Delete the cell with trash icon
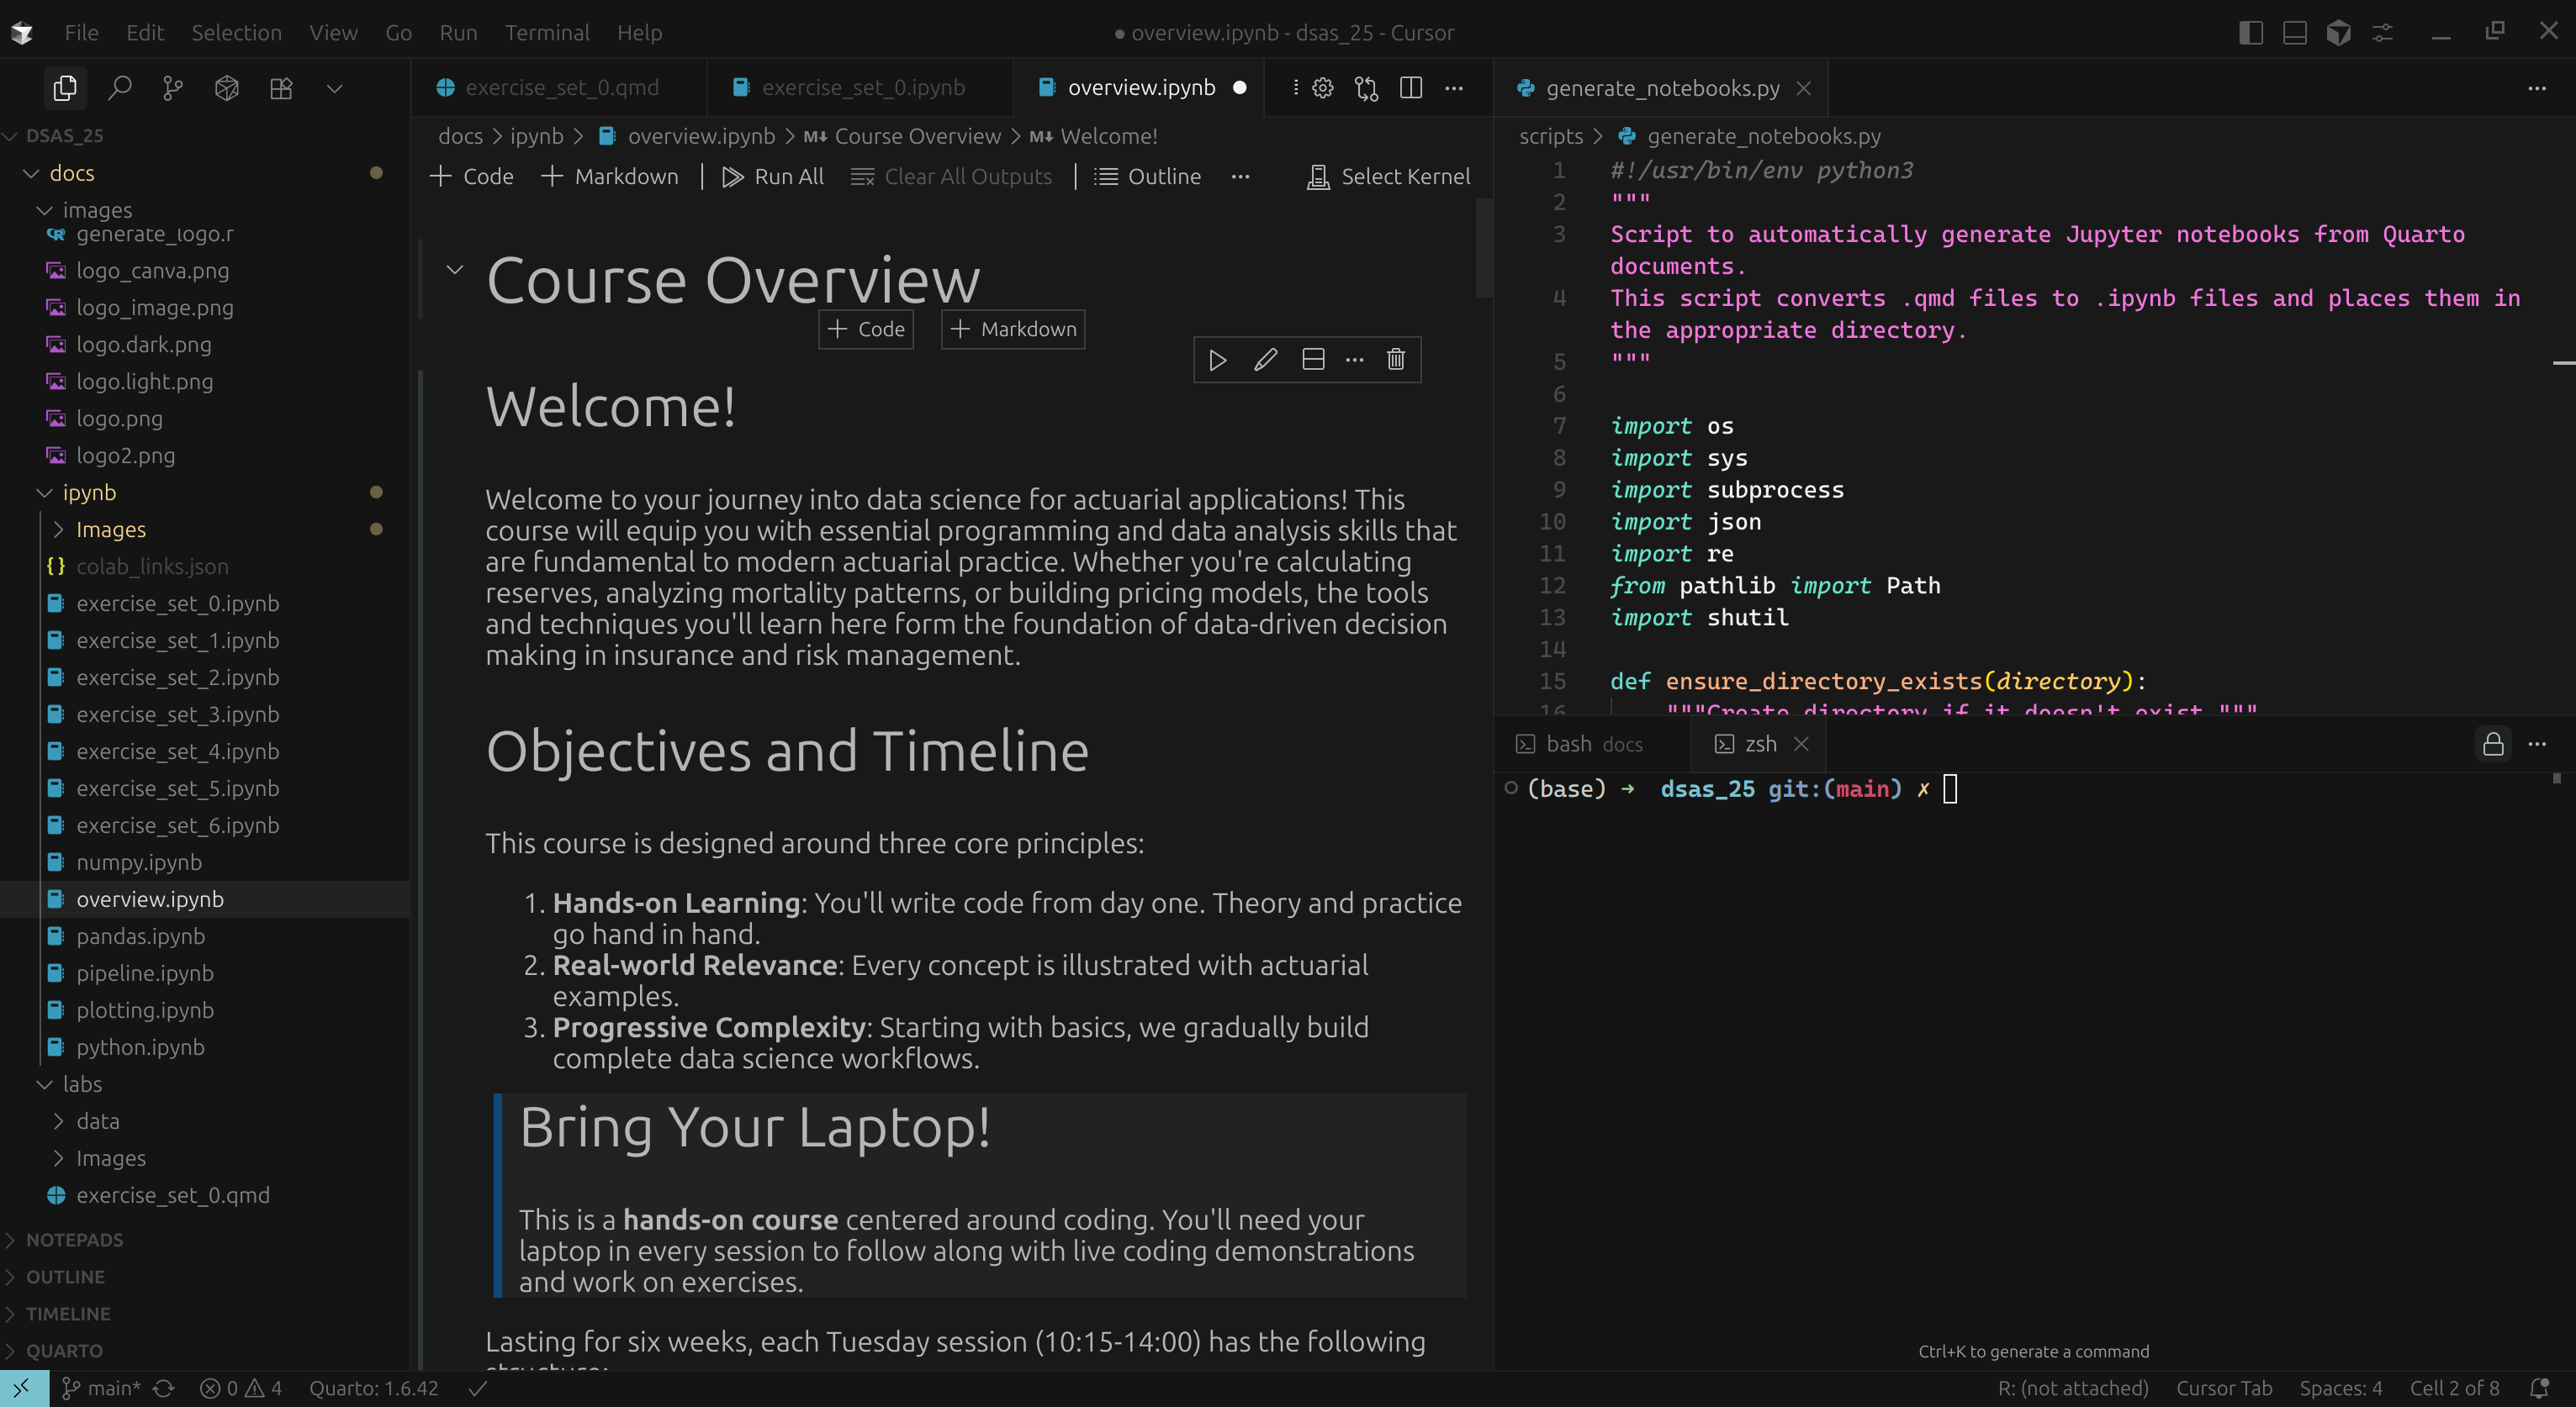The image size is (2576, 1407). point(1396,360)
